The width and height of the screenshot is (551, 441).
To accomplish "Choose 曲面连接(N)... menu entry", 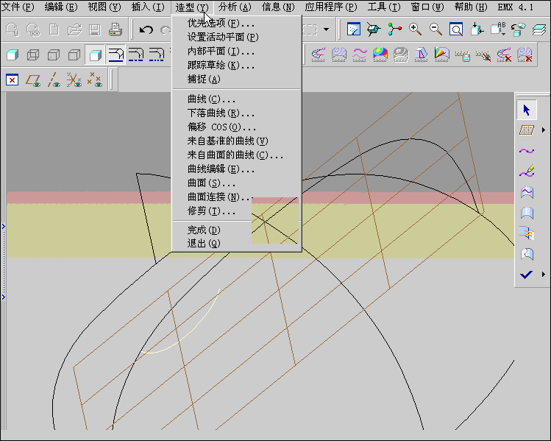I will point(236,197).
